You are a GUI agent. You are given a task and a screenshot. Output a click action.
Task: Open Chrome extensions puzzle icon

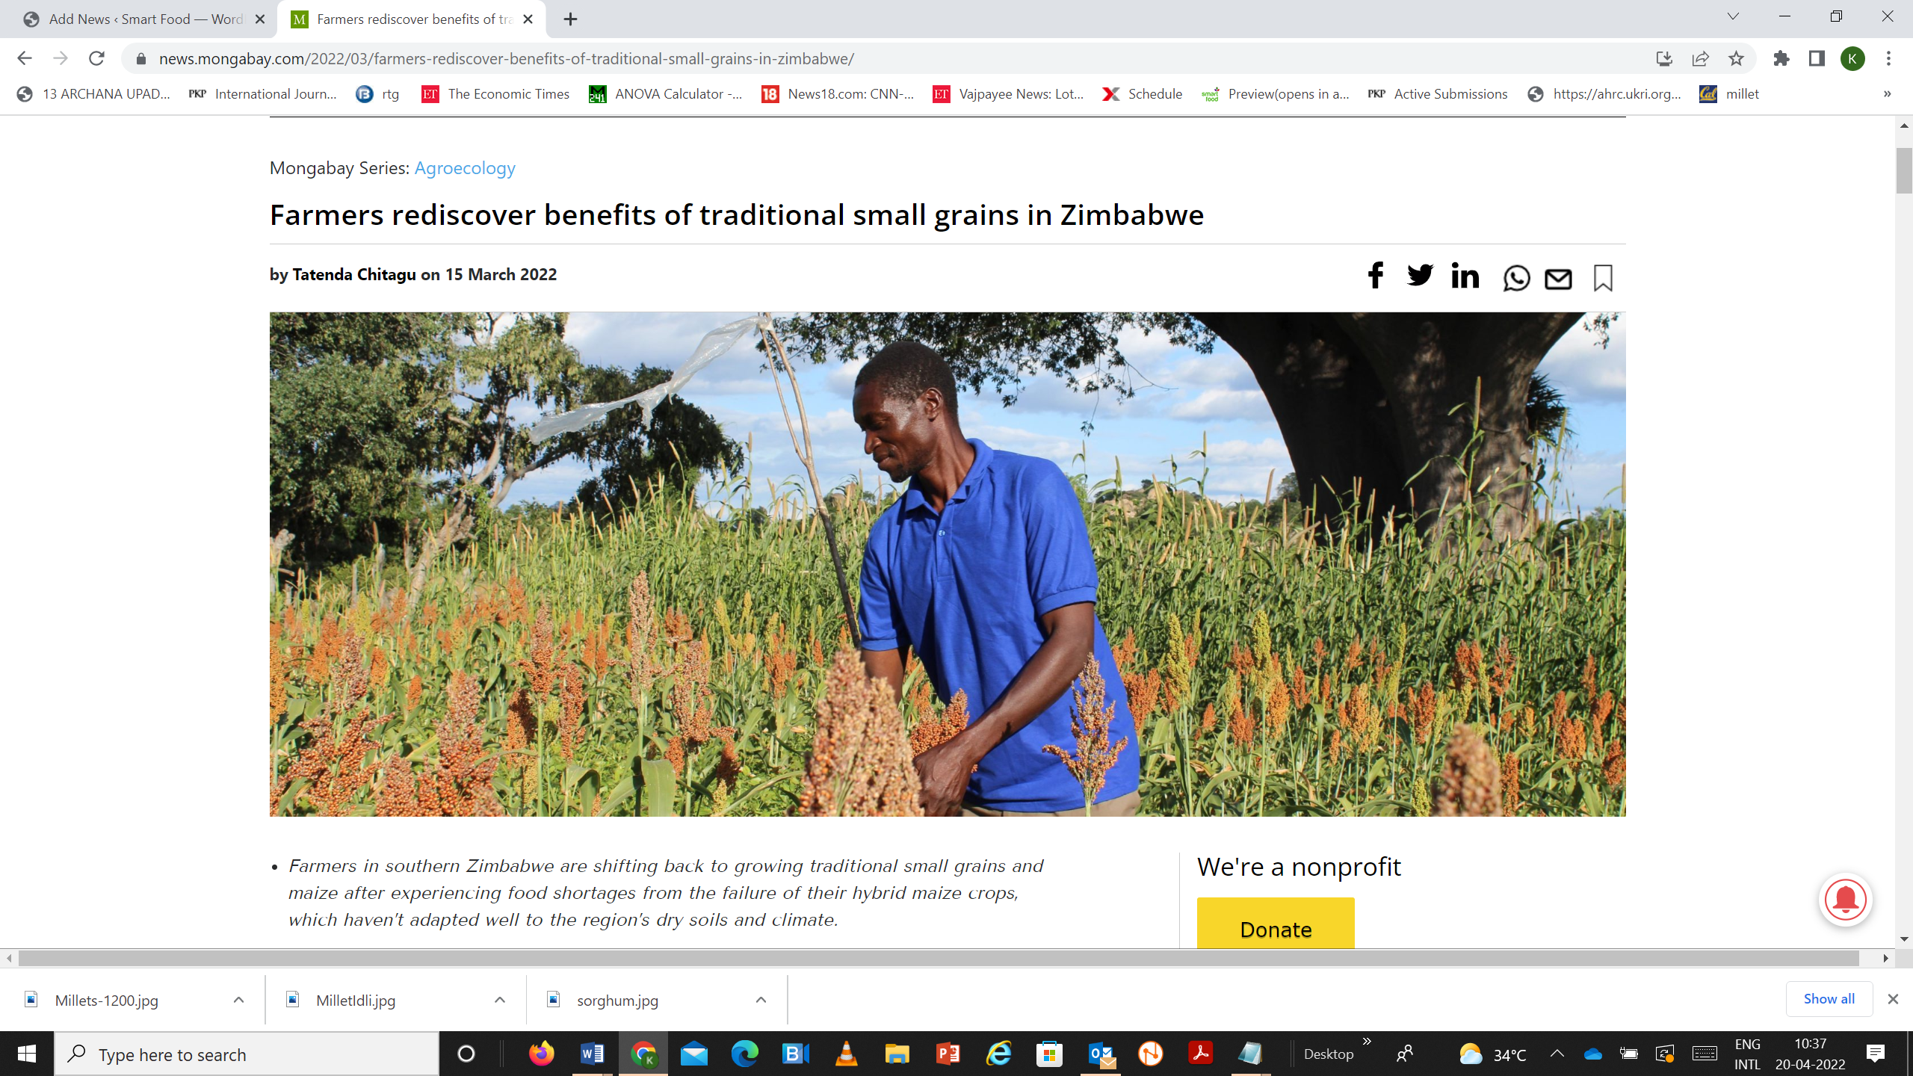point(1781,58)
